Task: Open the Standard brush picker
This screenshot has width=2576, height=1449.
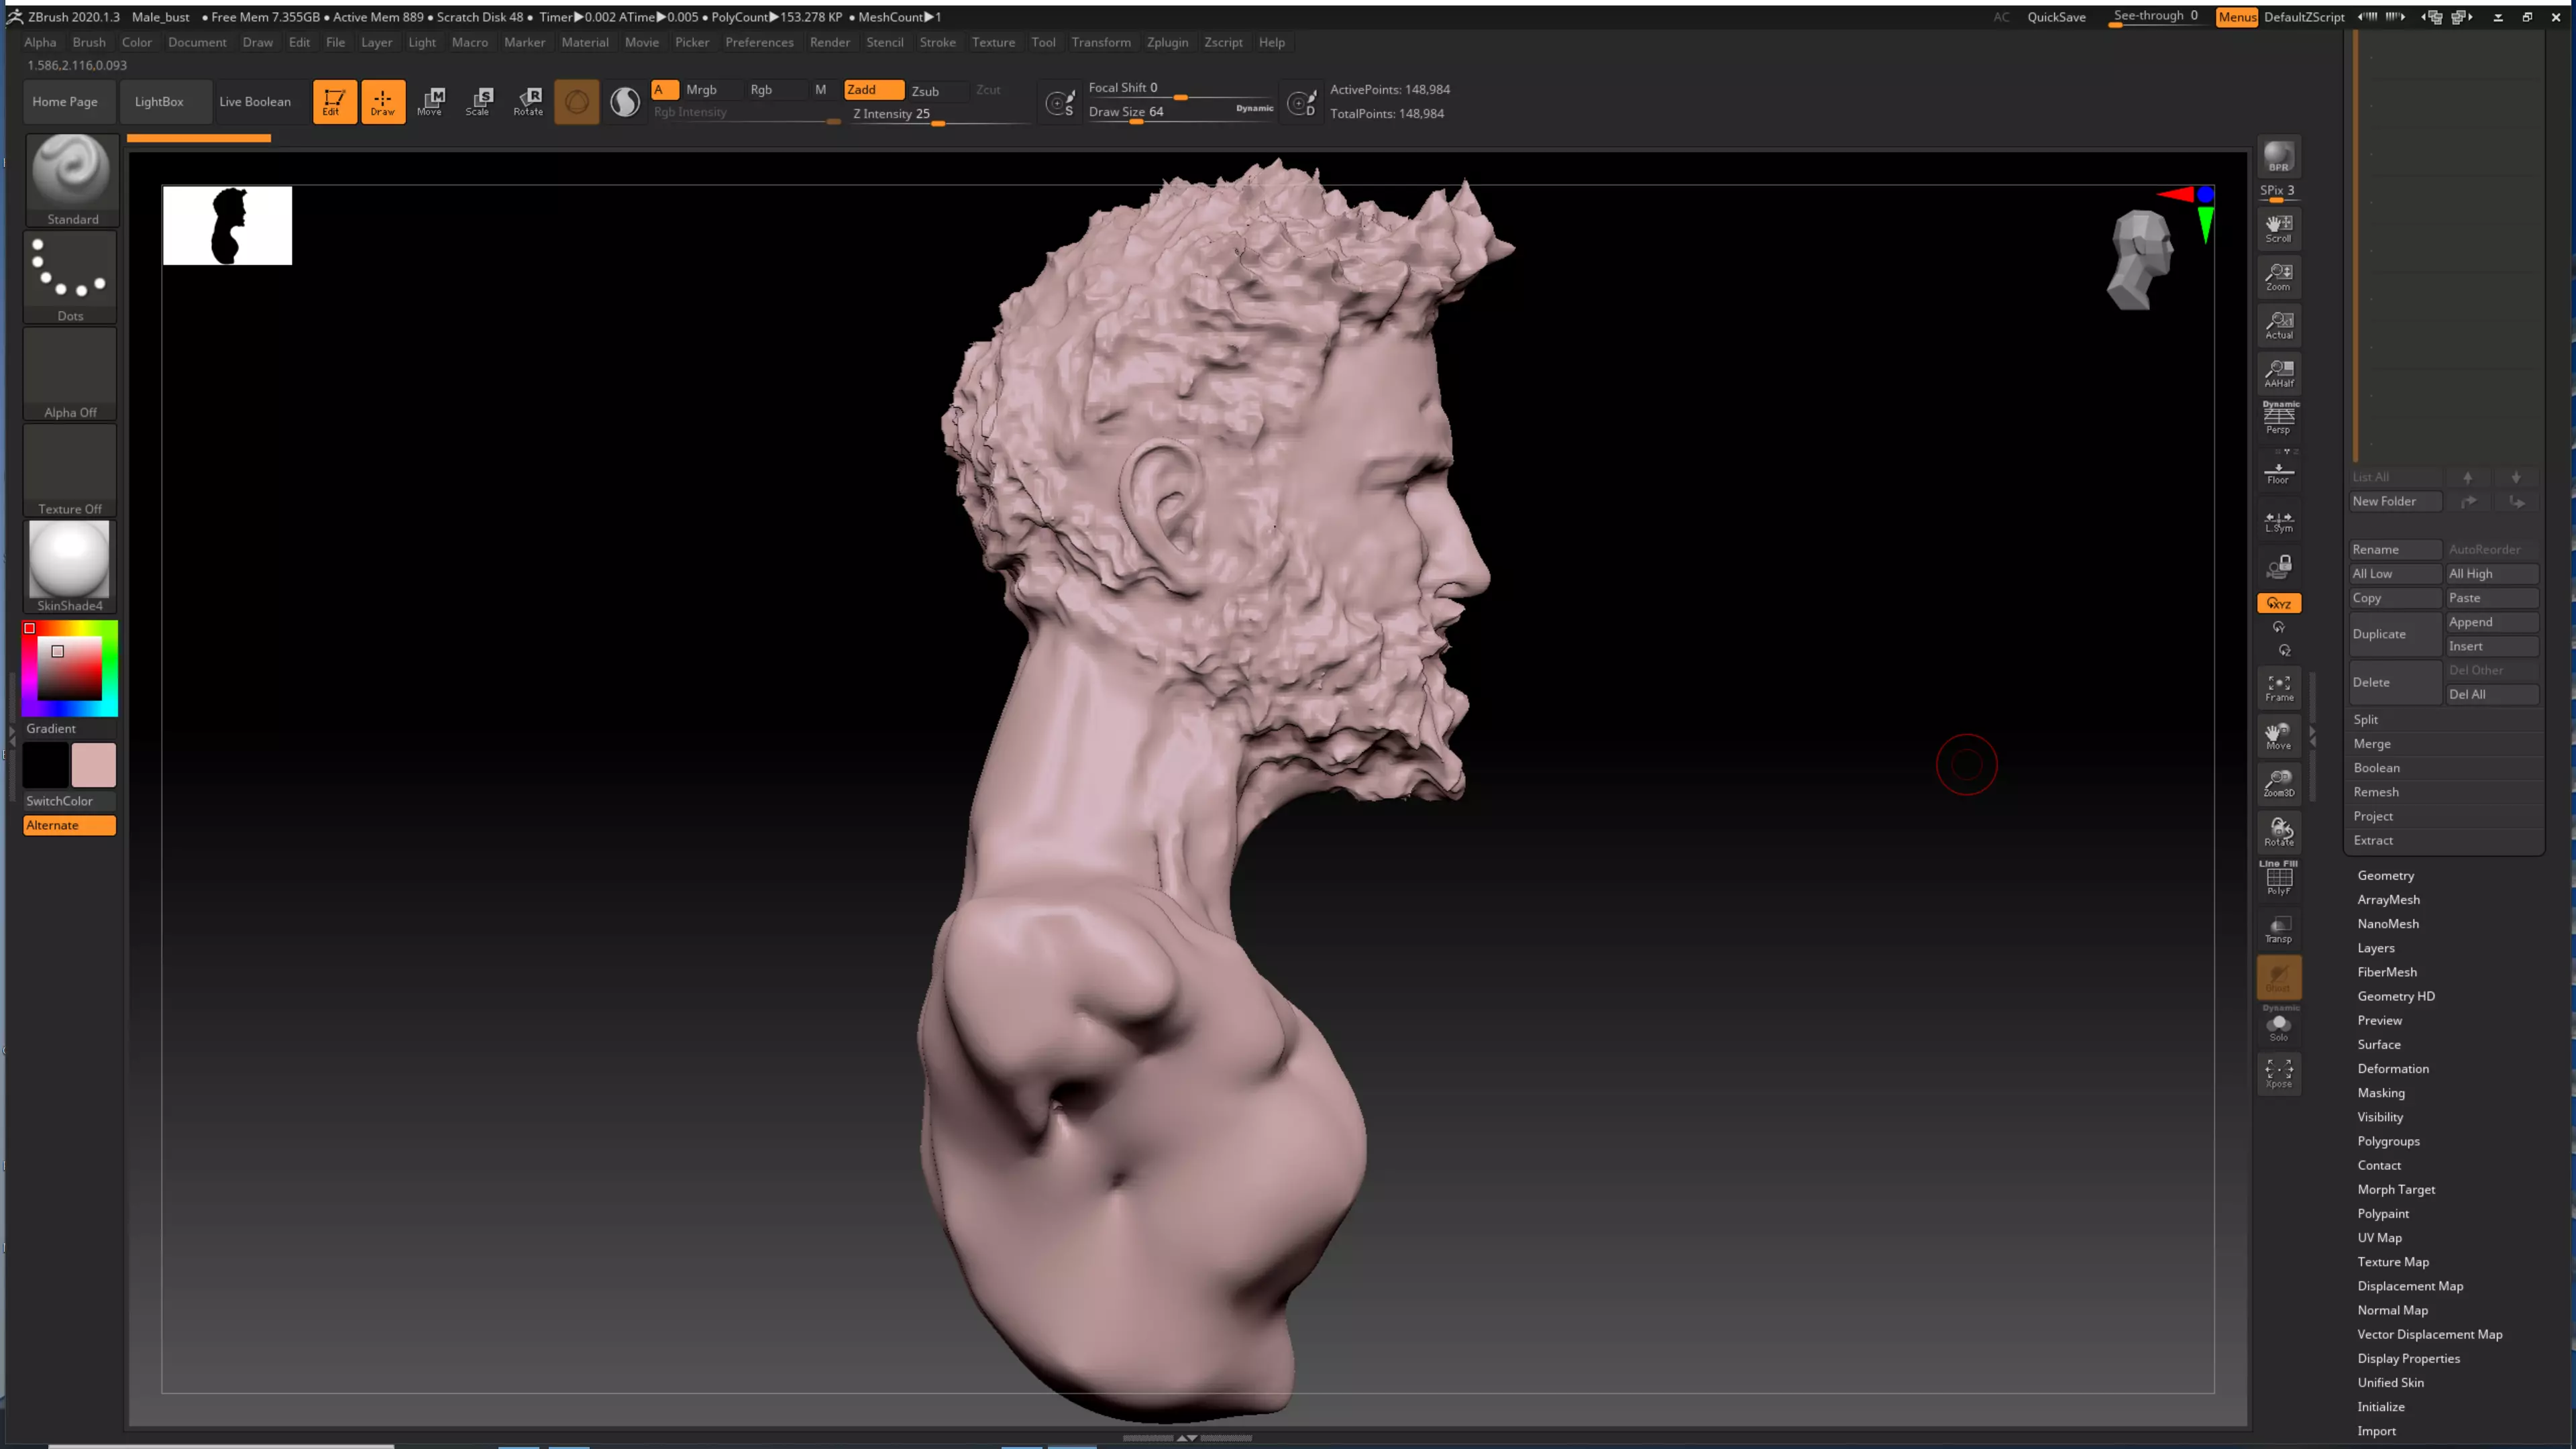Action: point(71,180)
